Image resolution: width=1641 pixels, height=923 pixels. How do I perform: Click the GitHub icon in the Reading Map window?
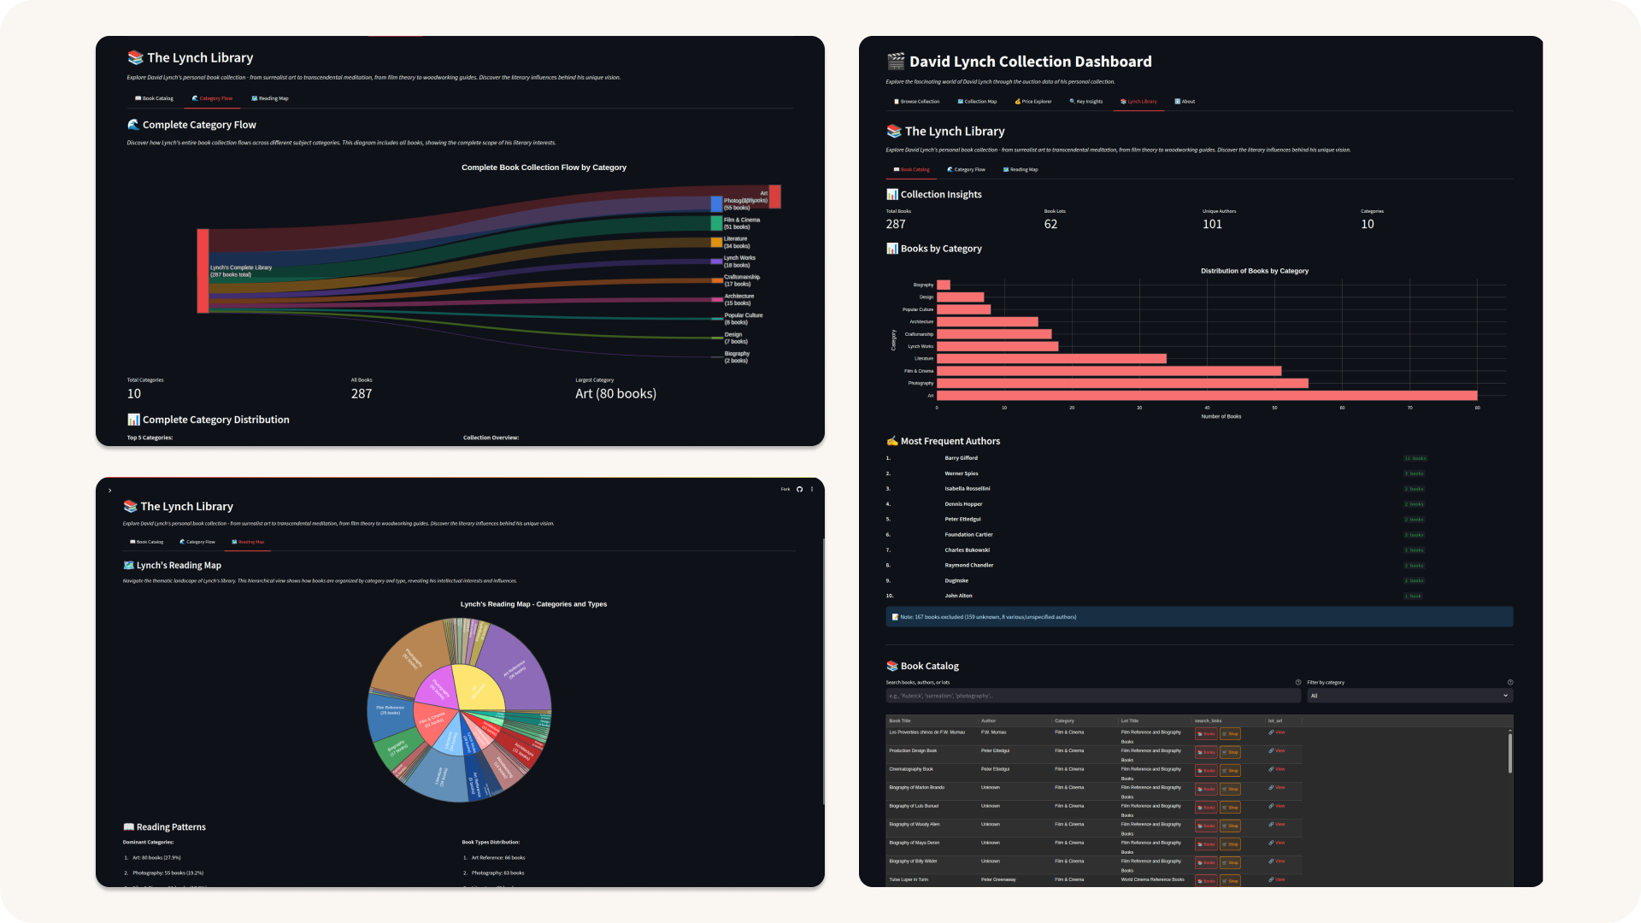pyautogui.click(x=799, y=490)
